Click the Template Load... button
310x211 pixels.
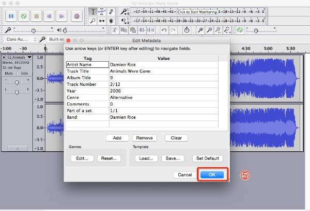[146, 159]
